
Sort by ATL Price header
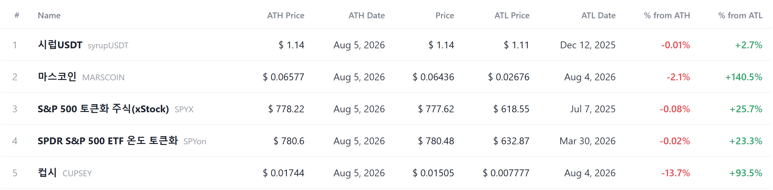pos(512,15)
